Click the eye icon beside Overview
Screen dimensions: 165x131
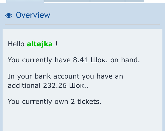click(x=9, y=16)
